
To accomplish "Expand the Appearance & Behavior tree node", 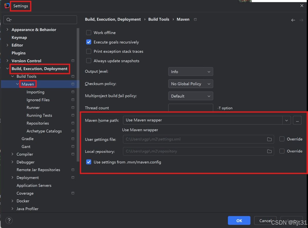I will (7, 30).
